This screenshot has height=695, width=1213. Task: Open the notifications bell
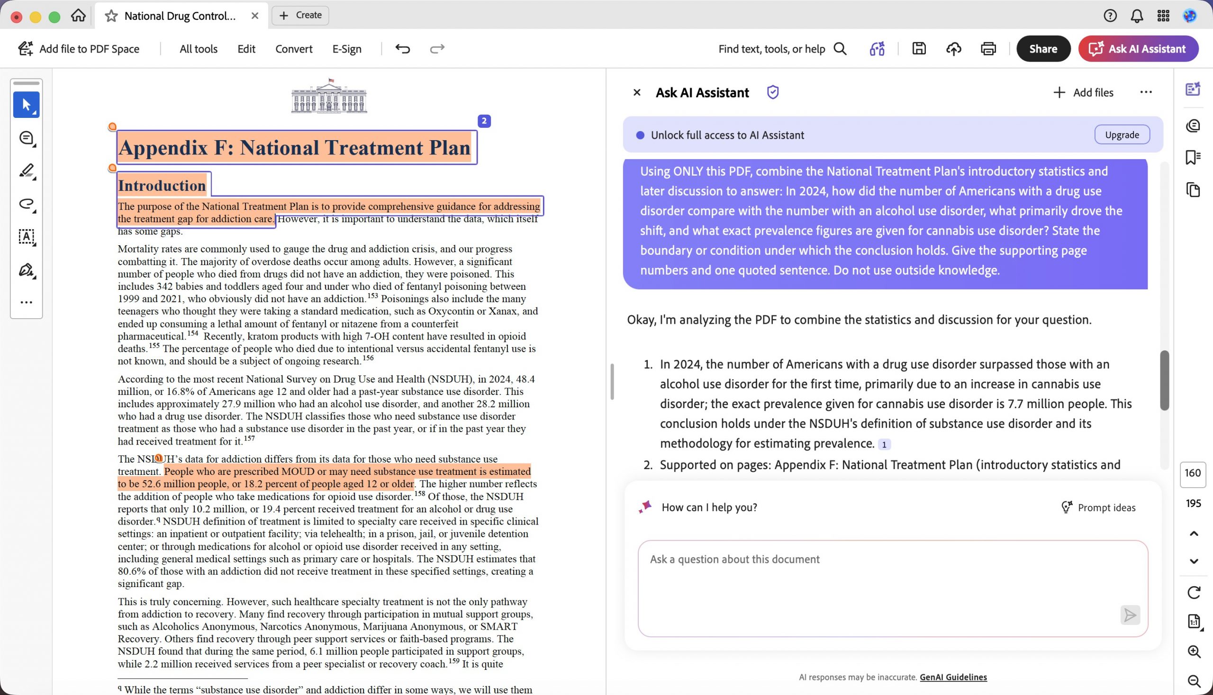(1137, 16)
